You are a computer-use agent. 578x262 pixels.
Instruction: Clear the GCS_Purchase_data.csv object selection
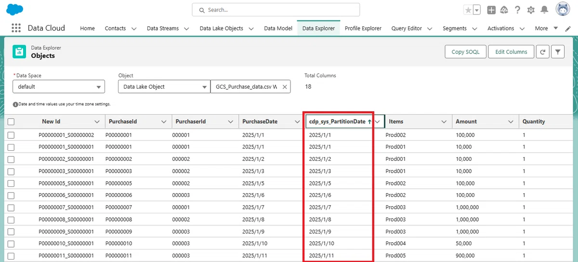[284, 87]
